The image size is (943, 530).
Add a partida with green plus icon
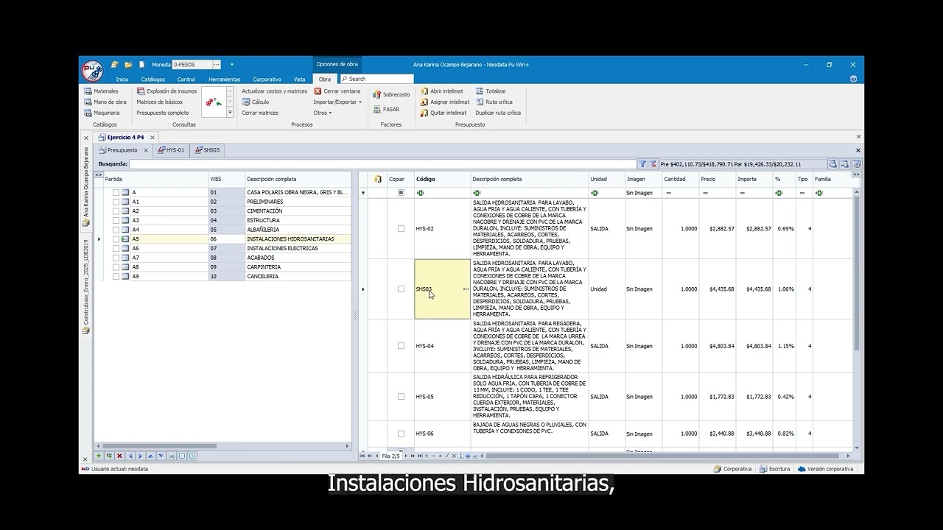(x=99, y=456)
